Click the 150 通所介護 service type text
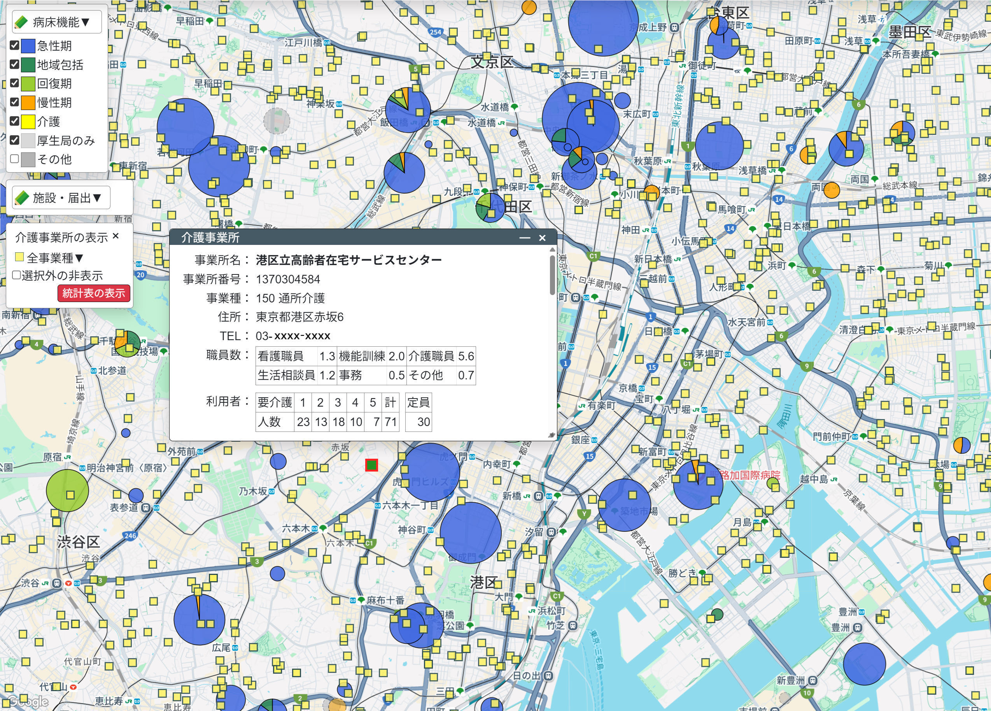The image size is (991, 711). point(290,298)
